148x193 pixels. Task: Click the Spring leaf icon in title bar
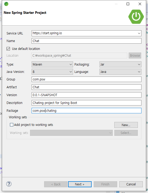(6, 4)
